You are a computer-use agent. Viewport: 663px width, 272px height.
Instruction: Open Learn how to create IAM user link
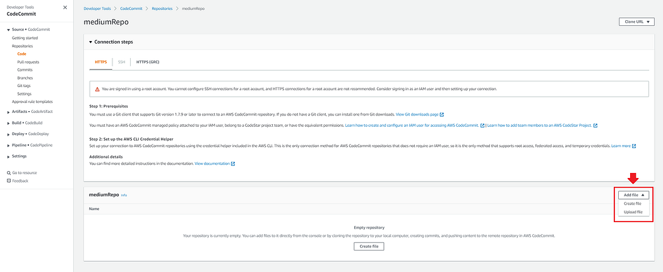pyautogui.click(x=412, y=126)
